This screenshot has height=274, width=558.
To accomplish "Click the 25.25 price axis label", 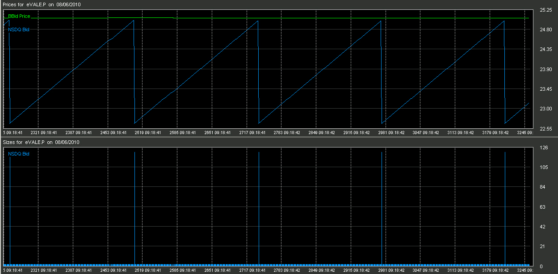I will click(545, 9).
